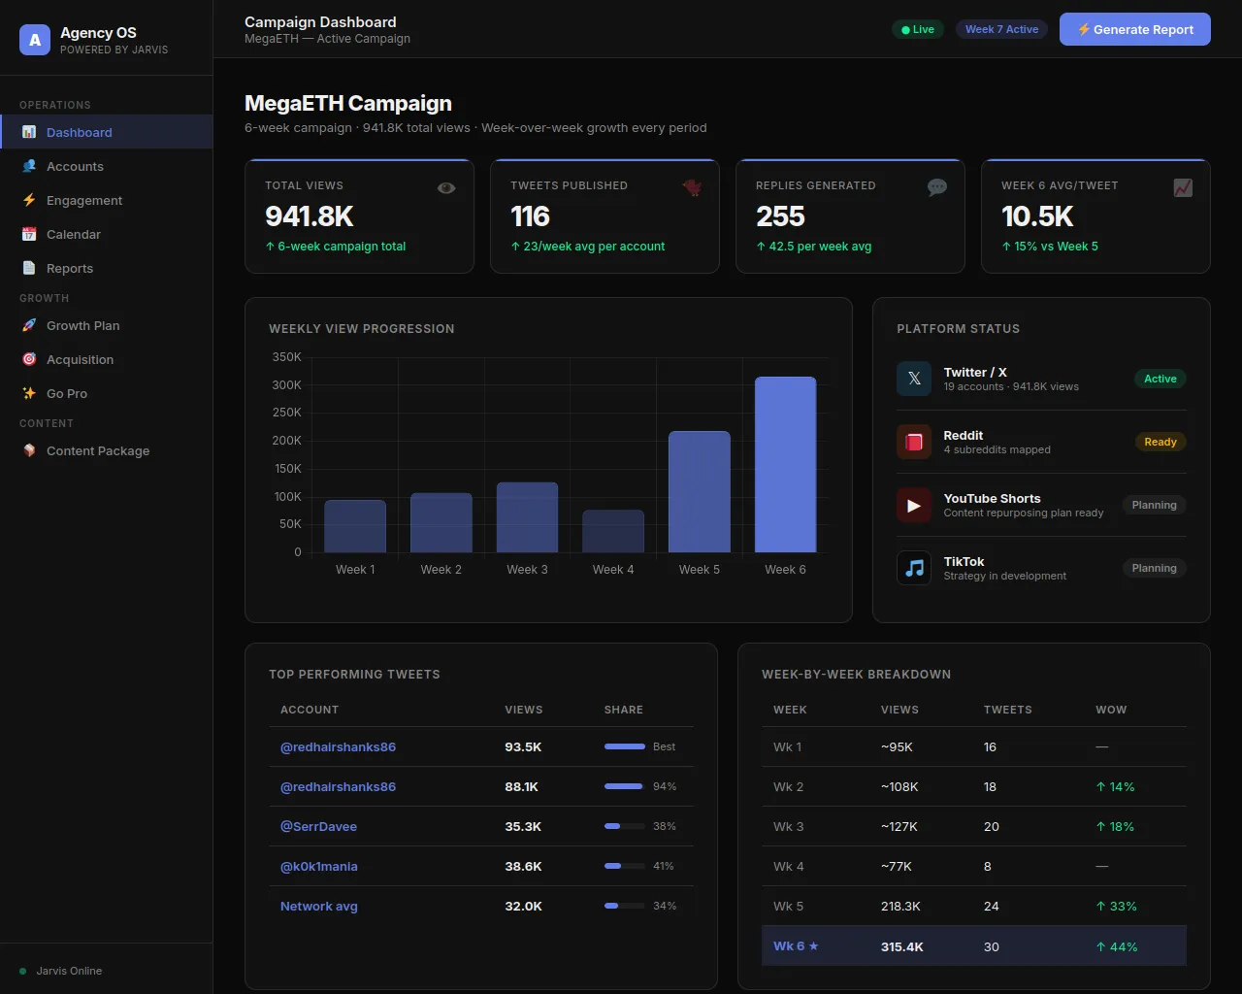Click the Week 1 bar in chart
1242x994 pixels.
(x=355, y=526)
